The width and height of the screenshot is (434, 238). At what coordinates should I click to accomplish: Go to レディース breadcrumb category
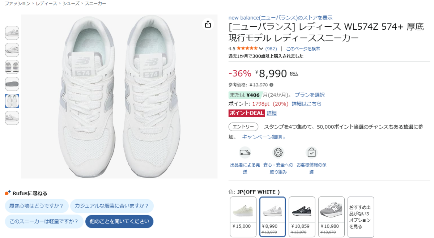(x=46, y=3)
